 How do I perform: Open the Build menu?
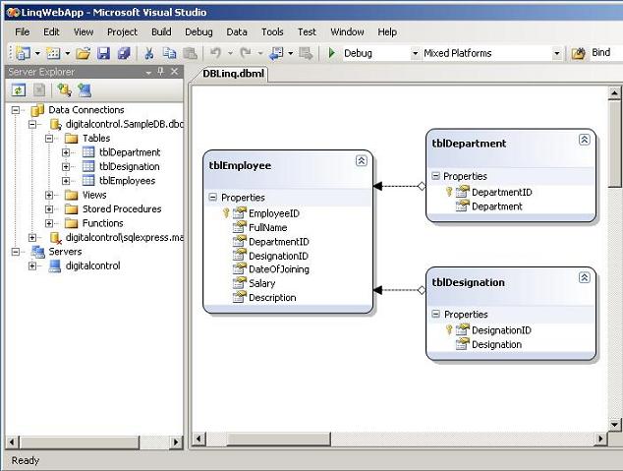tap(161, 31)
